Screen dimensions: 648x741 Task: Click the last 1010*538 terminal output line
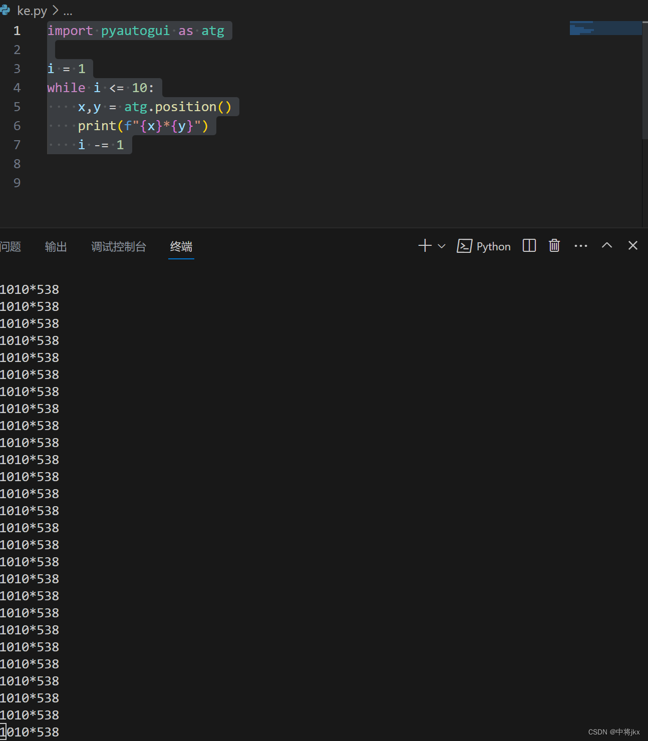30,732
